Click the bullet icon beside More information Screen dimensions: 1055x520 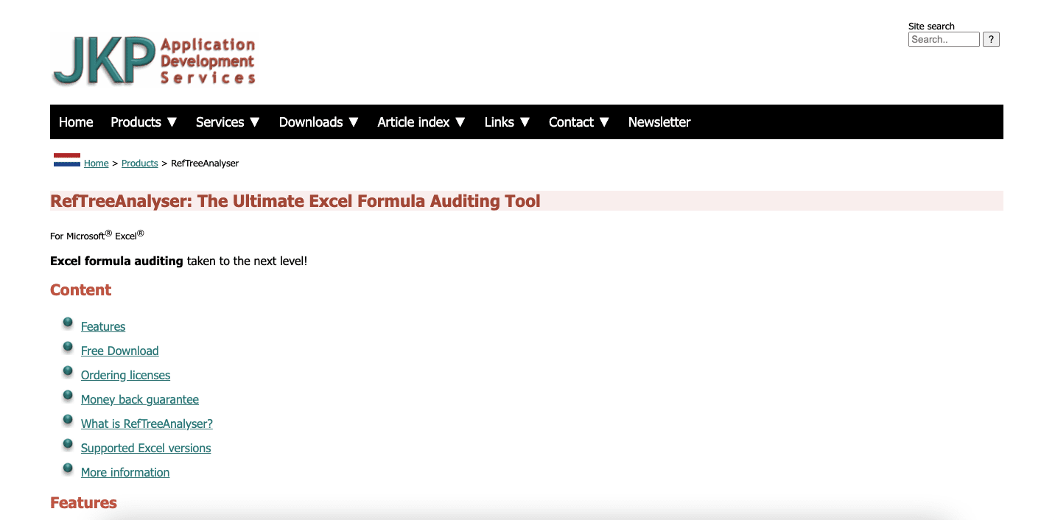(68, 468)
